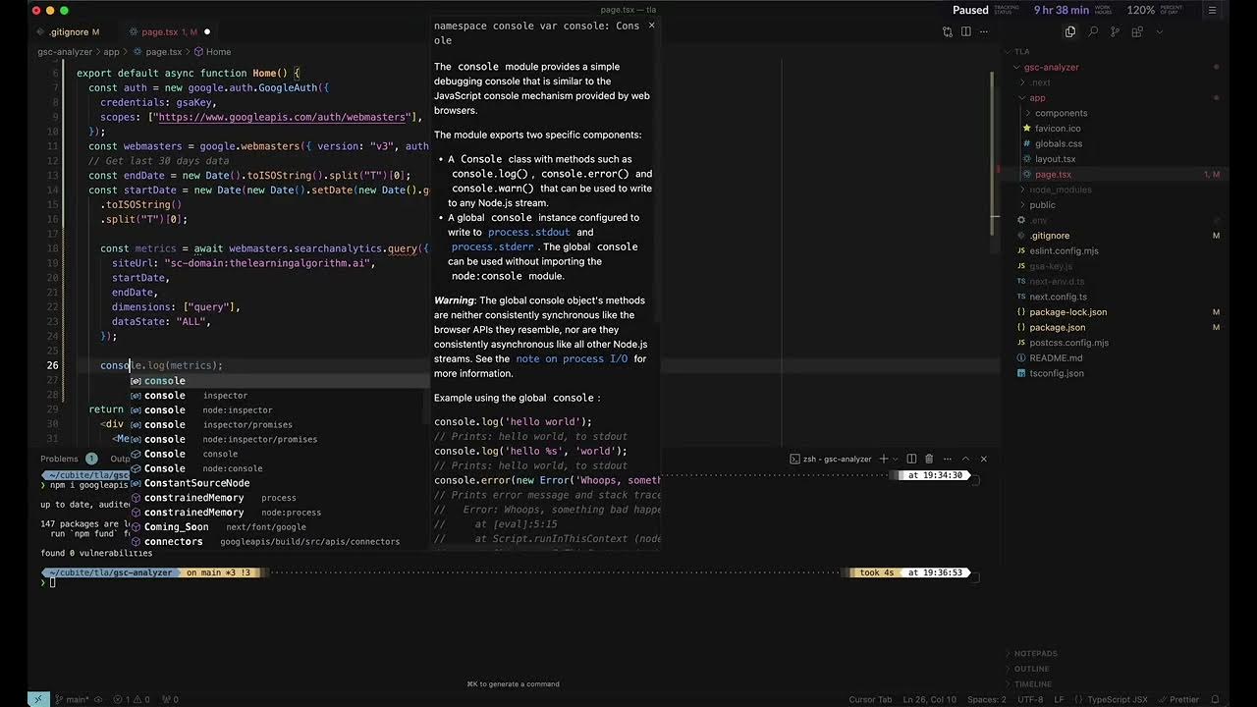Viewport: 1257px width, 707px height.
Task: Open the search icon in the title bar
Action: 1092,31
